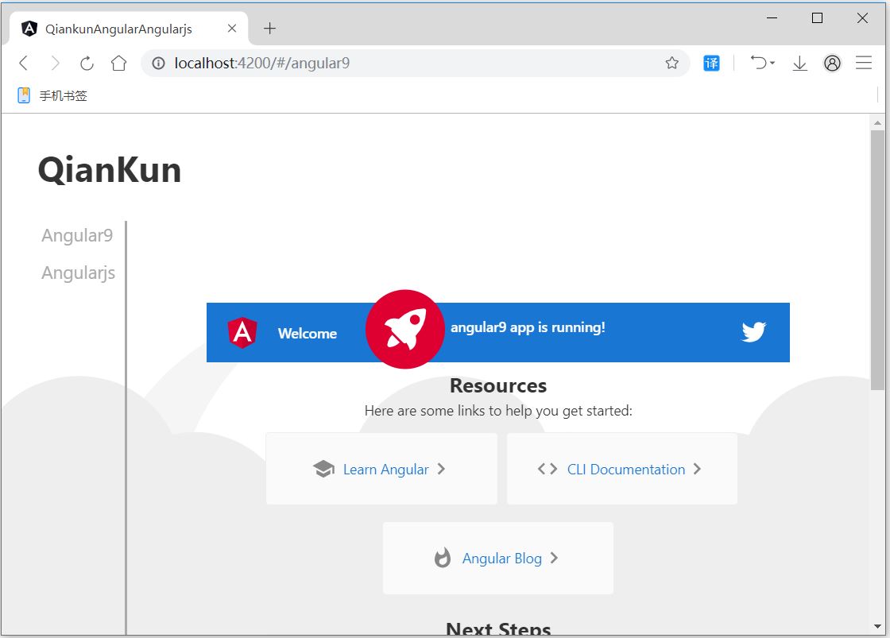Click the Resources heading
Screen dimensions: 890x638
(x=498, y=385)
